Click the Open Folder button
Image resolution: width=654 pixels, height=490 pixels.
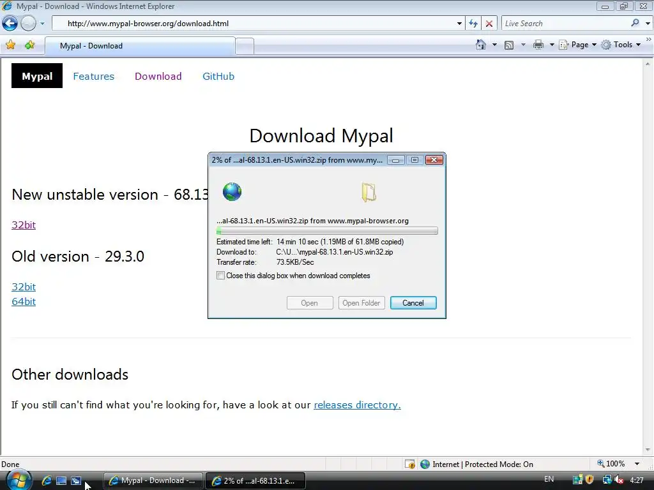361,303
